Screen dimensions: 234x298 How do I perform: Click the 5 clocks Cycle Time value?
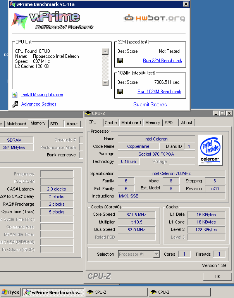click(x=57, y=212)
